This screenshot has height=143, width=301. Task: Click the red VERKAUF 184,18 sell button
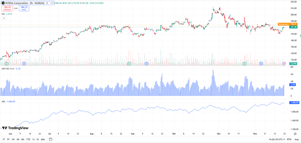7,8
